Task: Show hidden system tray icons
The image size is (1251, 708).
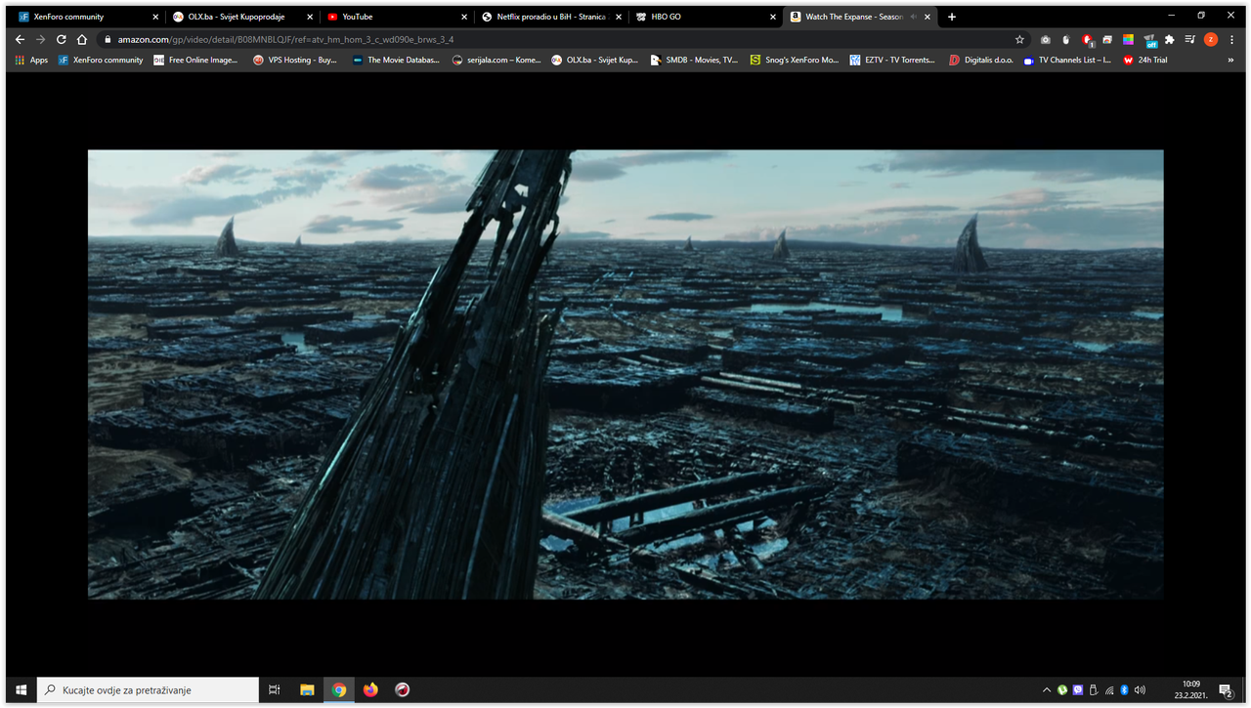Action: point(1047,690)
